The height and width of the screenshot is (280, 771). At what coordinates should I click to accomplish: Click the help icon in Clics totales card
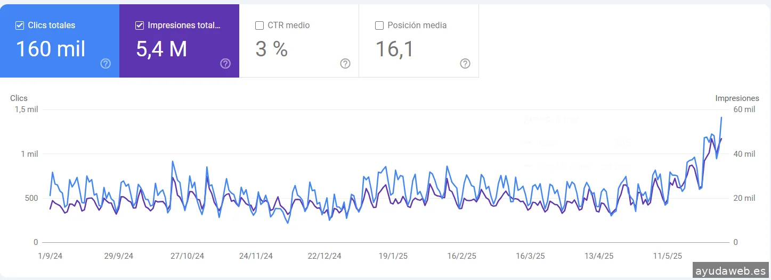(105, 64)
